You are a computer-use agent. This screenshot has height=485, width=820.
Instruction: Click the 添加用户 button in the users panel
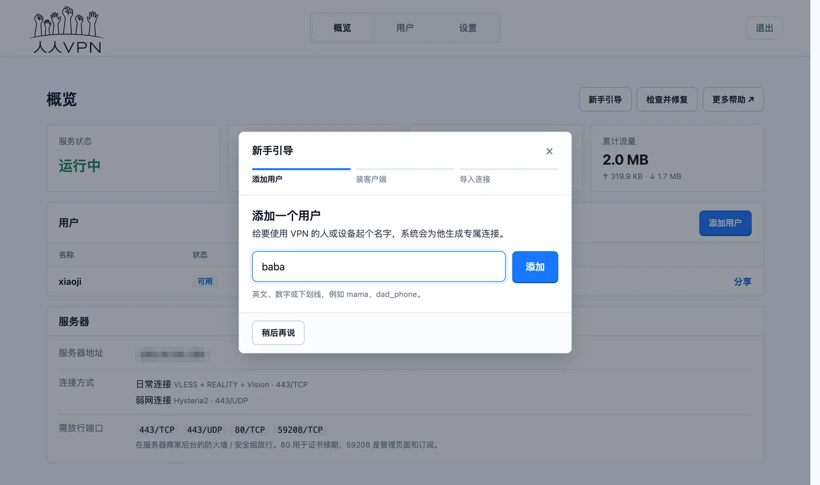(x=725, y=223)
